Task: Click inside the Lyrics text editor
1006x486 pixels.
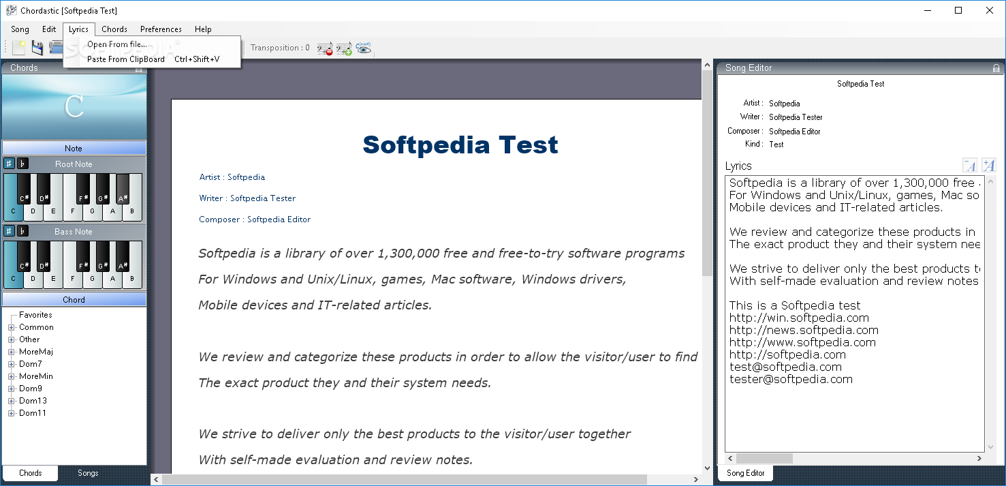Action: coord(854,314)
